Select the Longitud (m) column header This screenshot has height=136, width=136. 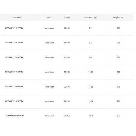pyautogui.click(x=118, y=17)
